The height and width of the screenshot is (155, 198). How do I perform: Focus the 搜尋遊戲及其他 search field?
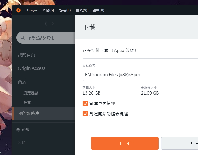tap(45, 37)
